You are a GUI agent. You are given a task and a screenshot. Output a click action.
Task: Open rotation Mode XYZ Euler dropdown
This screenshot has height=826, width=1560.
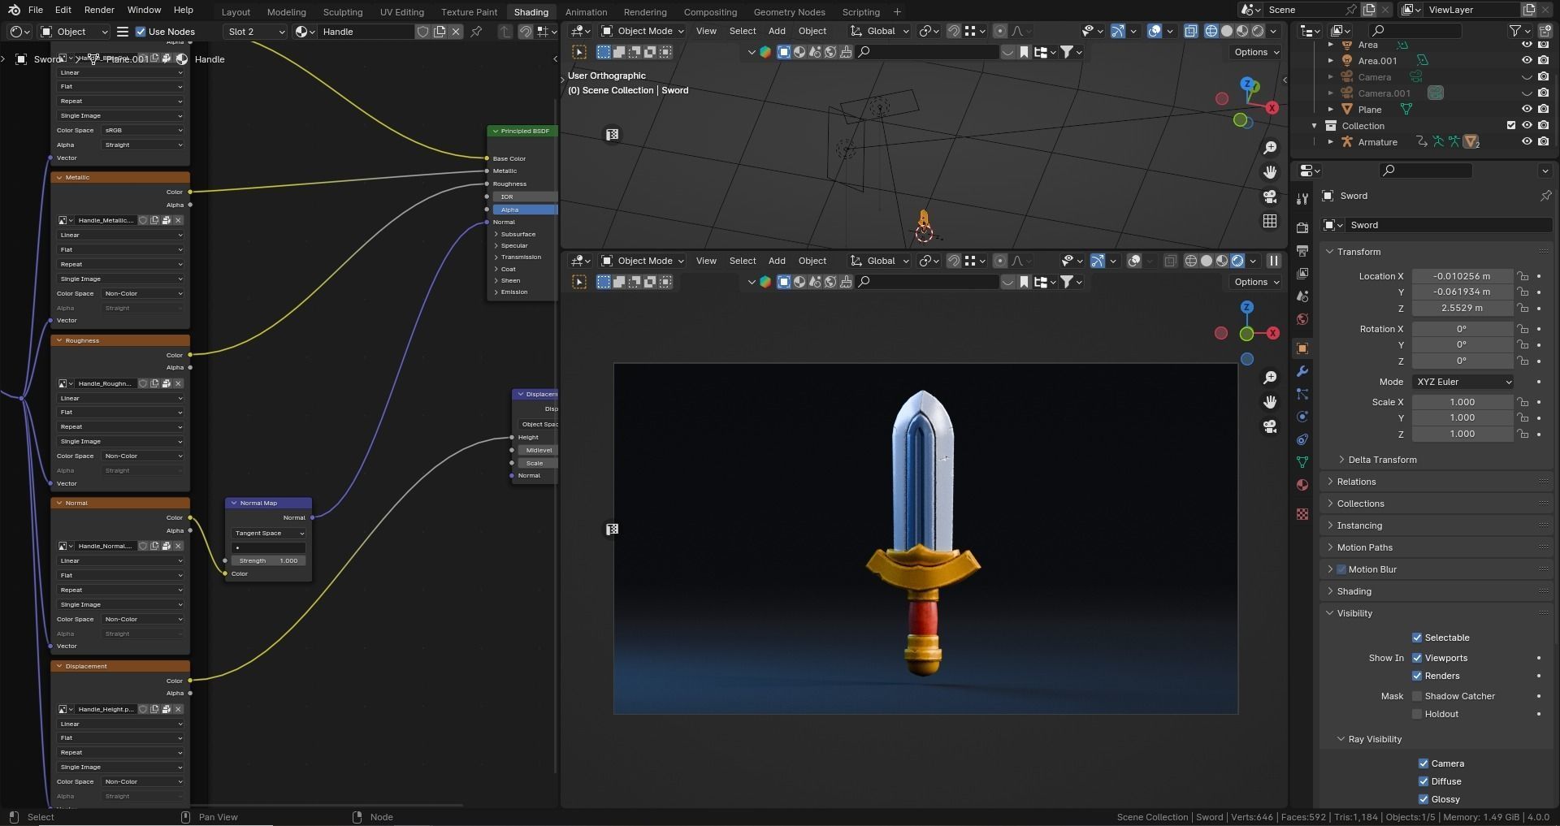point(1462,382)
